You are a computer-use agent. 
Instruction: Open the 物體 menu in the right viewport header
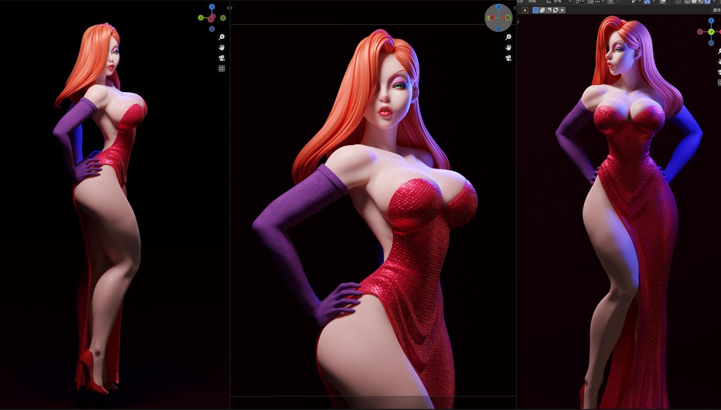(532, 1)
